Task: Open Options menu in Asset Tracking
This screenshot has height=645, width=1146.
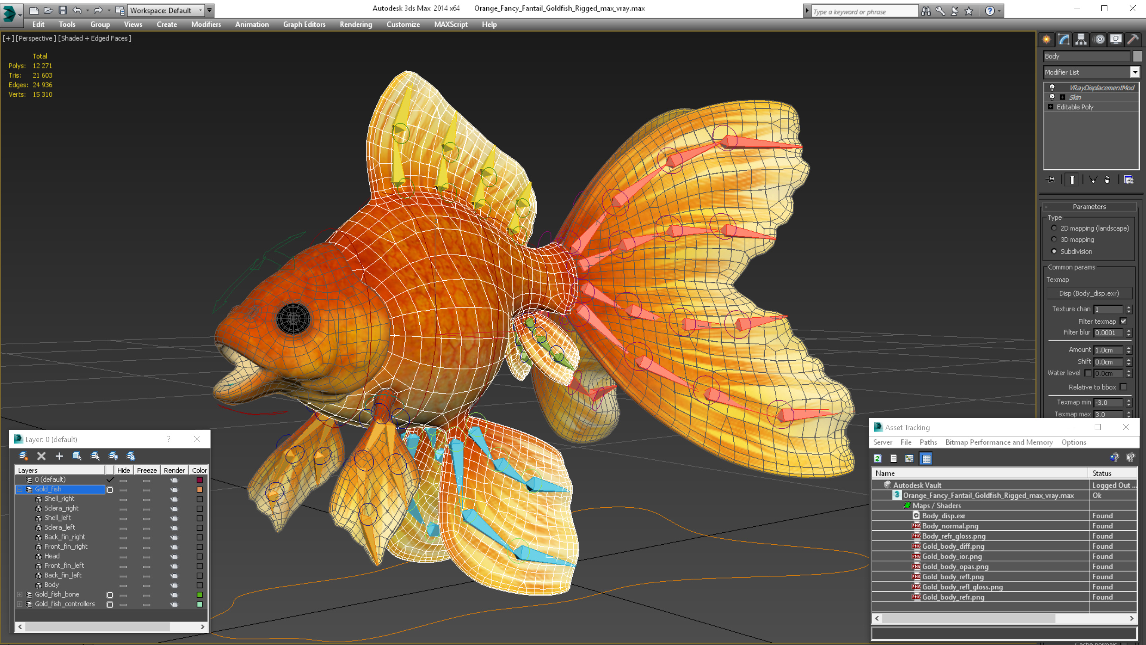Action: point(1074,442)
